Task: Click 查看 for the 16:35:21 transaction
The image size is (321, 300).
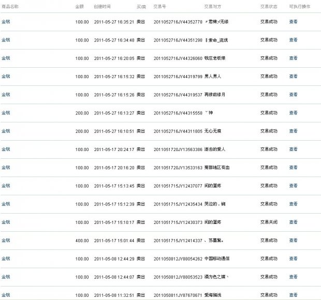Action: click(293, 22)
